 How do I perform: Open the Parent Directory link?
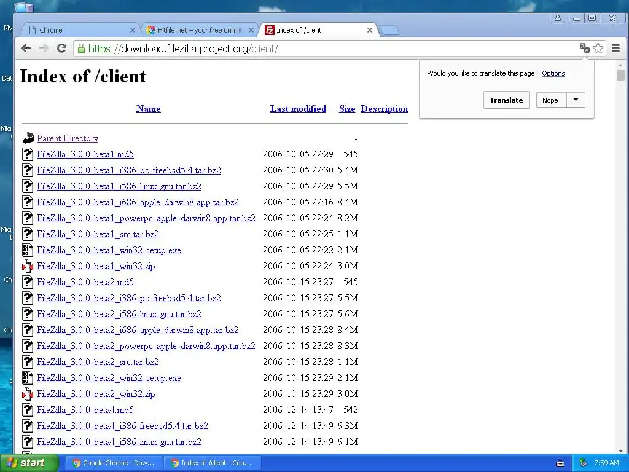68,138
